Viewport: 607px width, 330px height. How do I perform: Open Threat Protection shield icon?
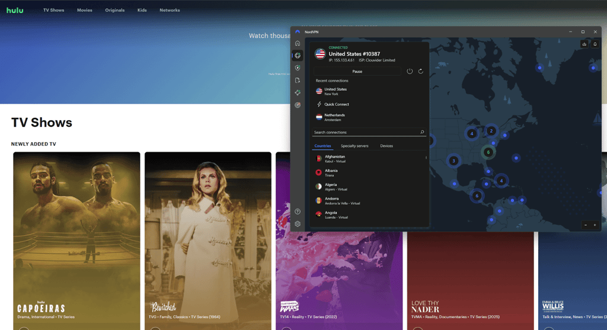coord(298,68)
